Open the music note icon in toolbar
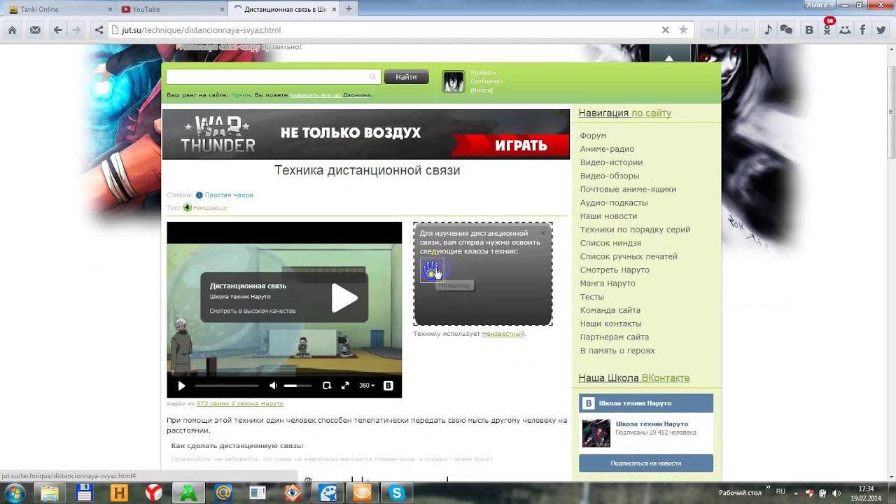 coord(768,30)
